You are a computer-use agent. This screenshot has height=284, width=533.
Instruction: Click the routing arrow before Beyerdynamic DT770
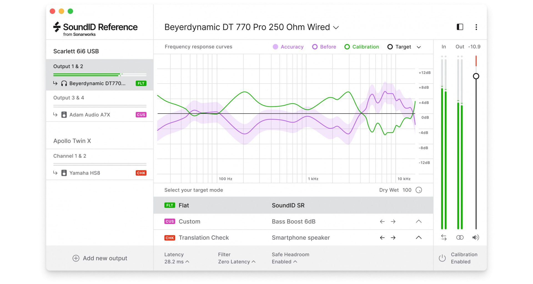tap(55, 83)
